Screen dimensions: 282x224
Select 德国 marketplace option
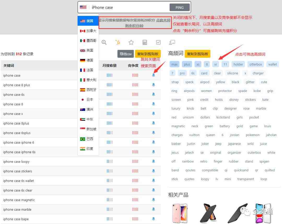pos(88,60)
